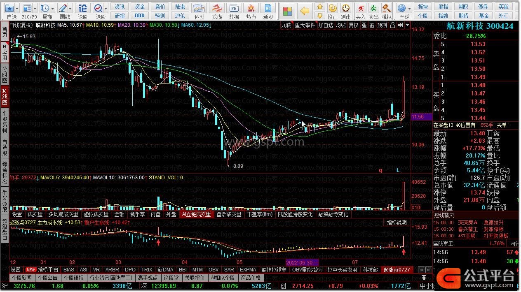Open the F10/F9 company info icon

(28, 8)
